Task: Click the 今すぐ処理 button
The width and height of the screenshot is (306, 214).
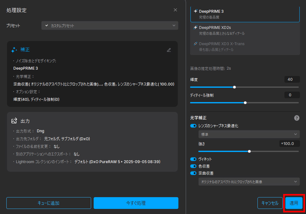Action: point(136,203)
